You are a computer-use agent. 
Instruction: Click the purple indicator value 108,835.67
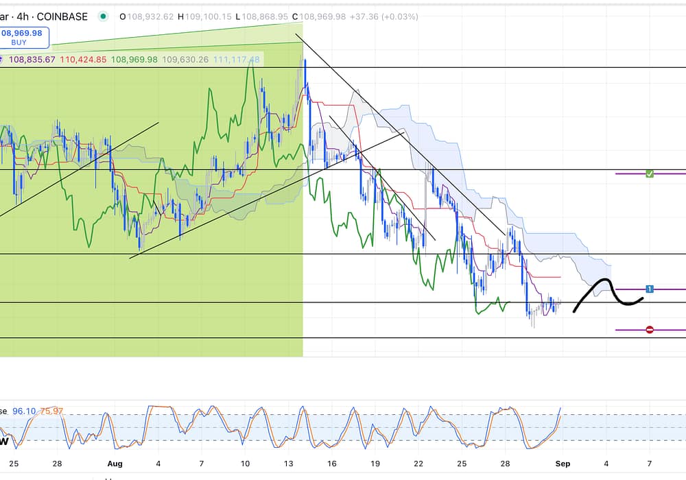tap(32, 60)
